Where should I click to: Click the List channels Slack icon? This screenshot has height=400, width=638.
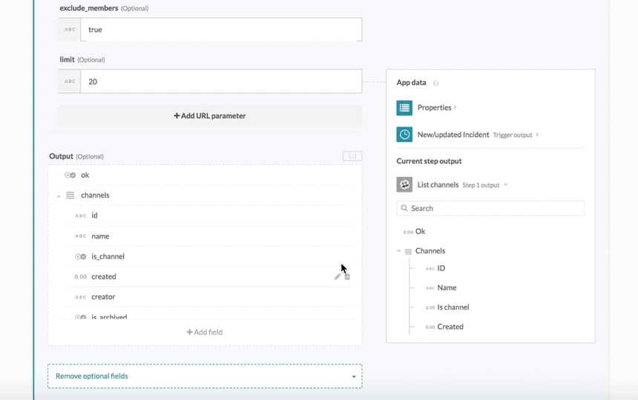pyautogui.click(x=404, y=184)
